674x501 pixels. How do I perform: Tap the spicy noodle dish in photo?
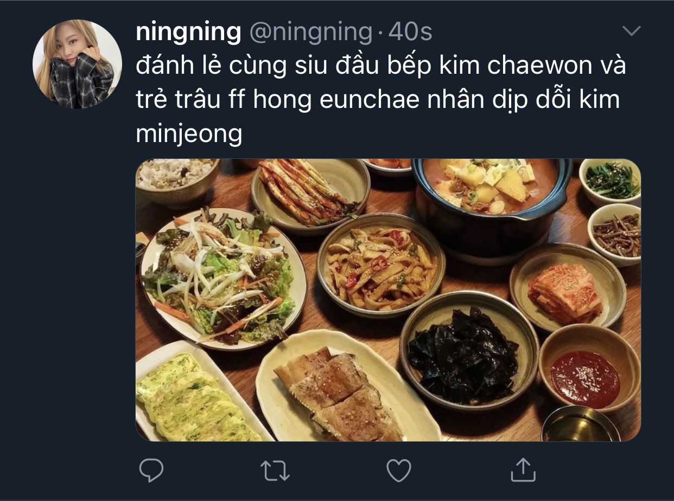click(x=381, y=265)
